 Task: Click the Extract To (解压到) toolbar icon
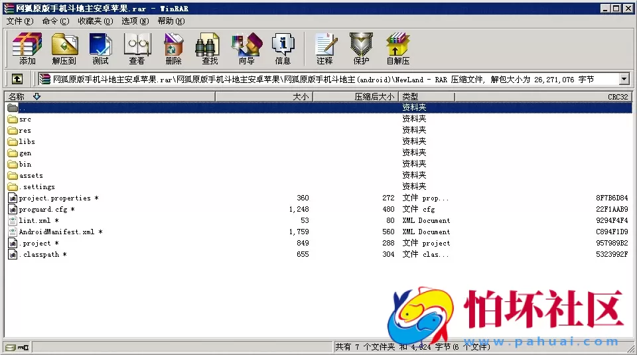(x=64, y=48)
